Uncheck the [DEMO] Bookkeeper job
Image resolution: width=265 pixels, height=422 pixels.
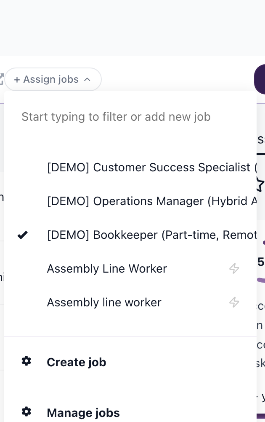pyautogui.click(x=130, y=235)
